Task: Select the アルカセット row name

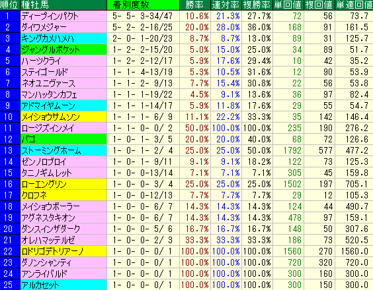Action: [63, 285]
